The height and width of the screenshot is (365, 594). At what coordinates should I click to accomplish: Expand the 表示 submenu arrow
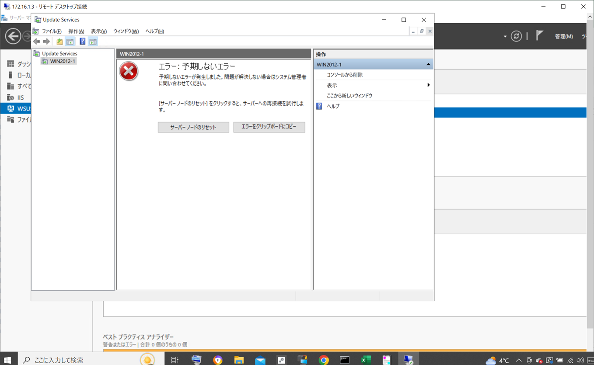(x=428, y=85)
